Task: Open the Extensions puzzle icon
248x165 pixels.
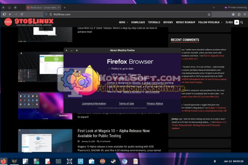Action: [239, 14]
